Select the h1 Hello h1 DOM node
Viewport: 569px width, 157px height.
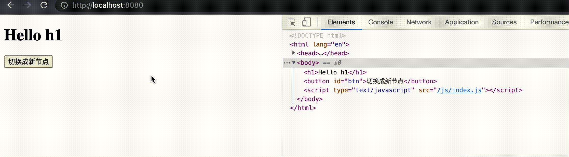(335, 72)
